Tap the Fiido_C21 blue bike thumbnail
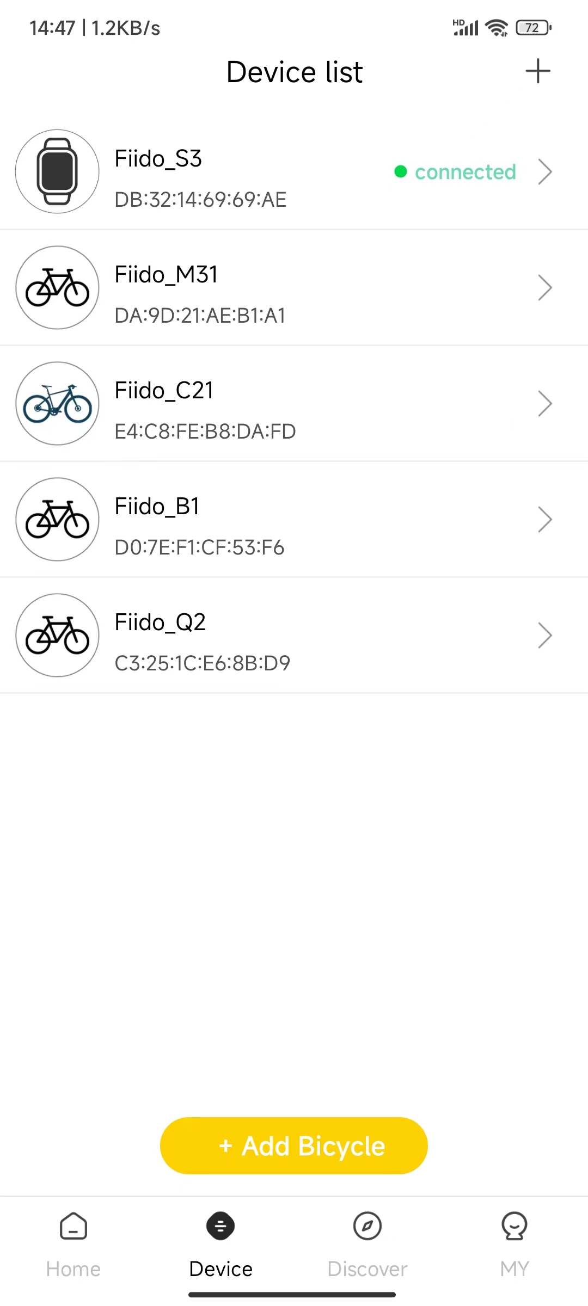The height and width of the screenshot is (1306, 588). 57,403
